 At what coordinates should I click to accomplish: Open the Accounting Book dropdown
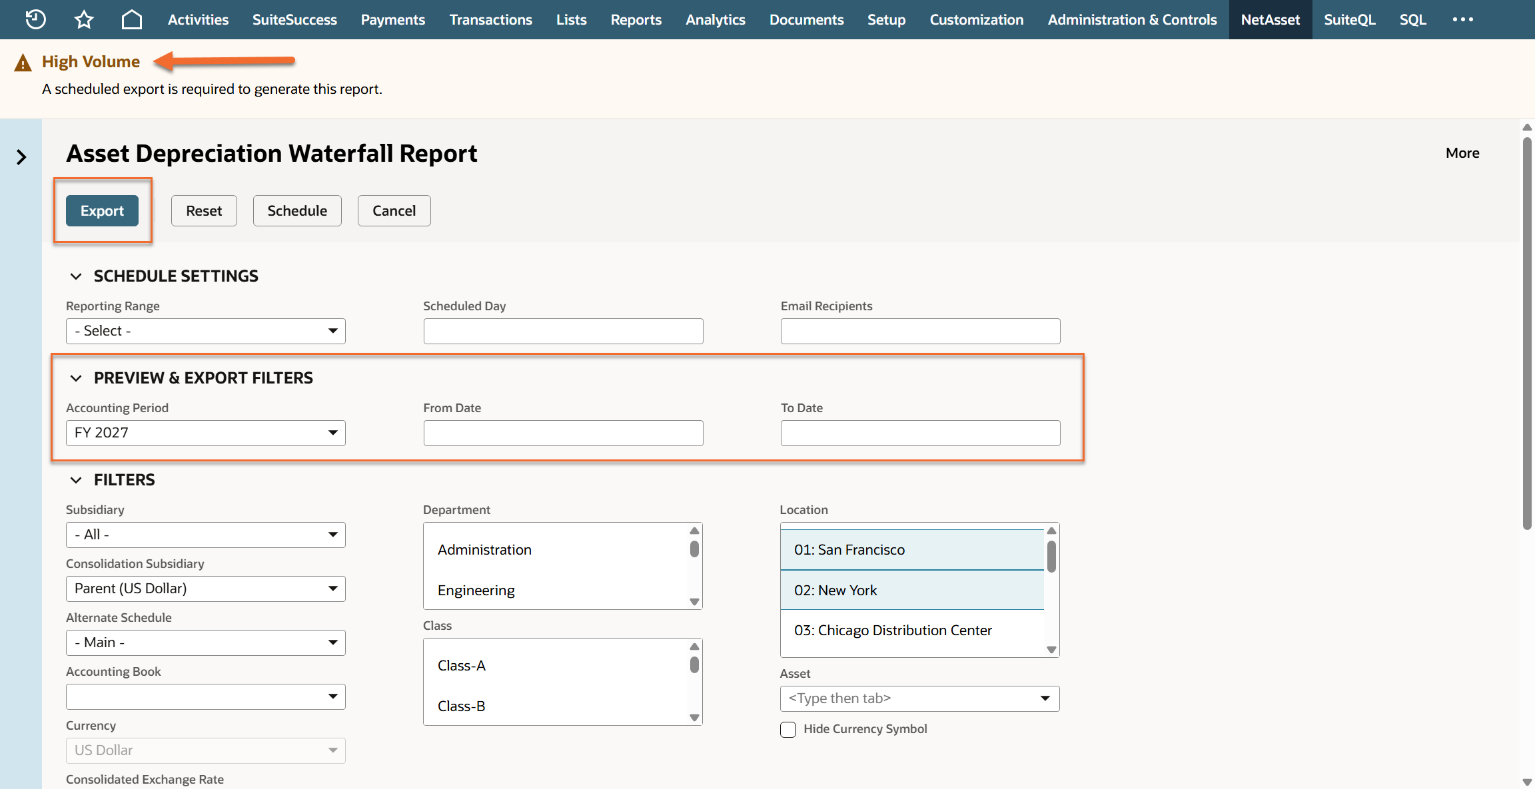pyautogui.click(x=206, y=696)
